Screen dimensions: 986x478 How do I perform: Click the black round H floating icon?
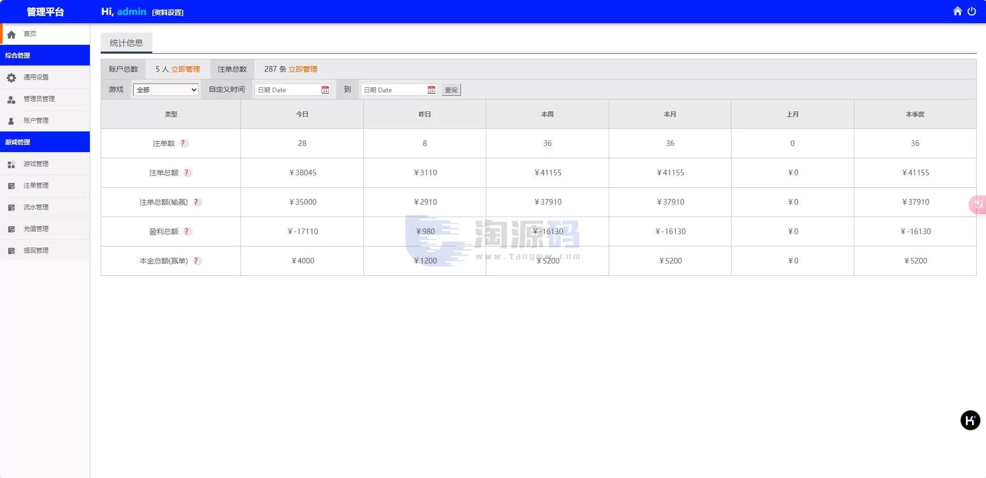pyautogui.click(x=970, y=420)
